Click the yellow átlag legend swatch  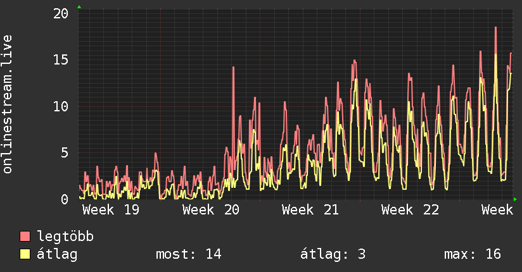point(25,254)
